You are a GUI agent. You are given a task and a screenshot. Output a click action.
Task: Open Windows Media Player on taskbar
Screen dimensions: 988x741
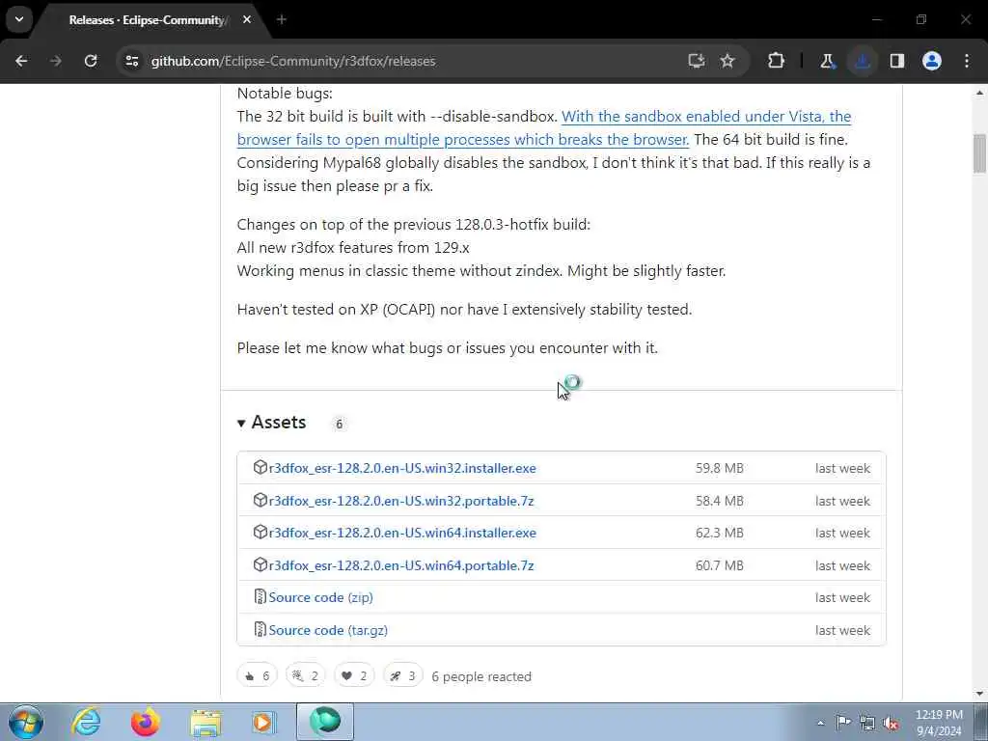point(263,722)
